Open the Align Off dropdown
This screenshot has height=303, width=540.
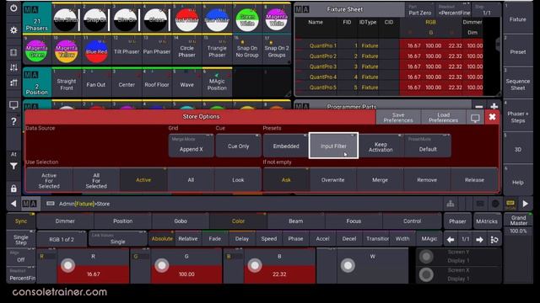pos(21,257)
